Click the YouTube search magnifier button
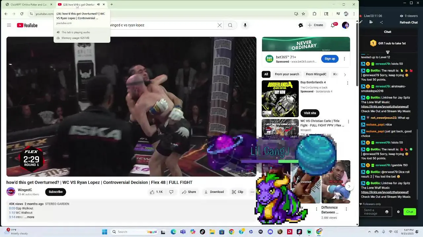Image resolution: width=423 pixels, height=237 pixels. click(230, 25)
